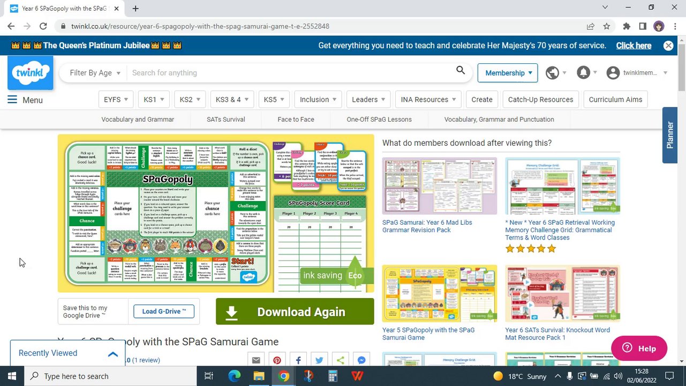
Task: Click the share this page icon
Action: click(x=590, y=26)
